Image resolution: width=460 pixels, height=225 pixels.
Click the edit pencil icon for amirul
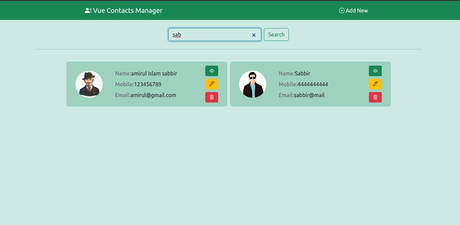(211, 84)
